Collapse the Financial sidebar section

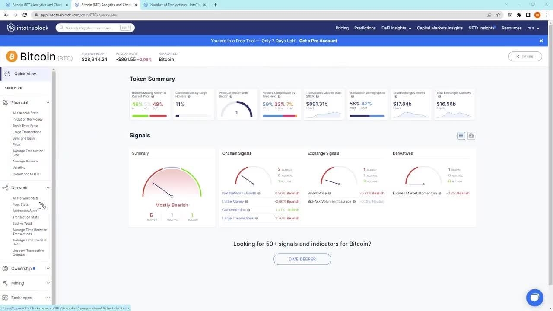tap(48, 103)
